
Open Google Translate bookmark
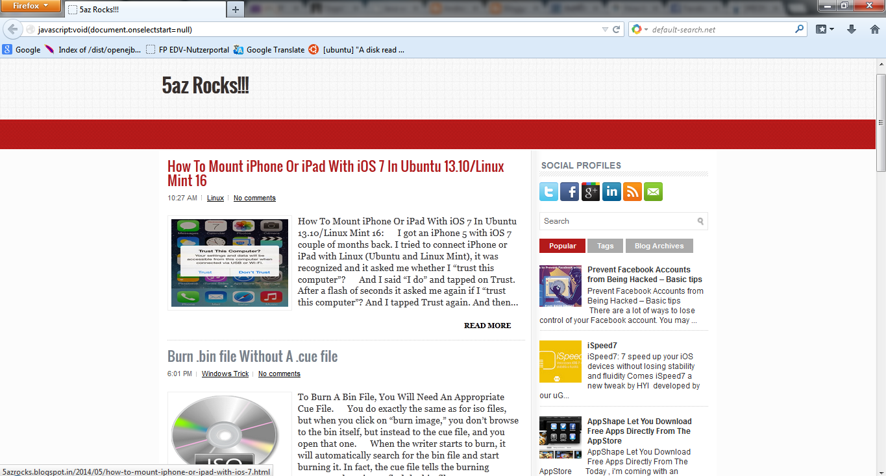pos(269,49)
